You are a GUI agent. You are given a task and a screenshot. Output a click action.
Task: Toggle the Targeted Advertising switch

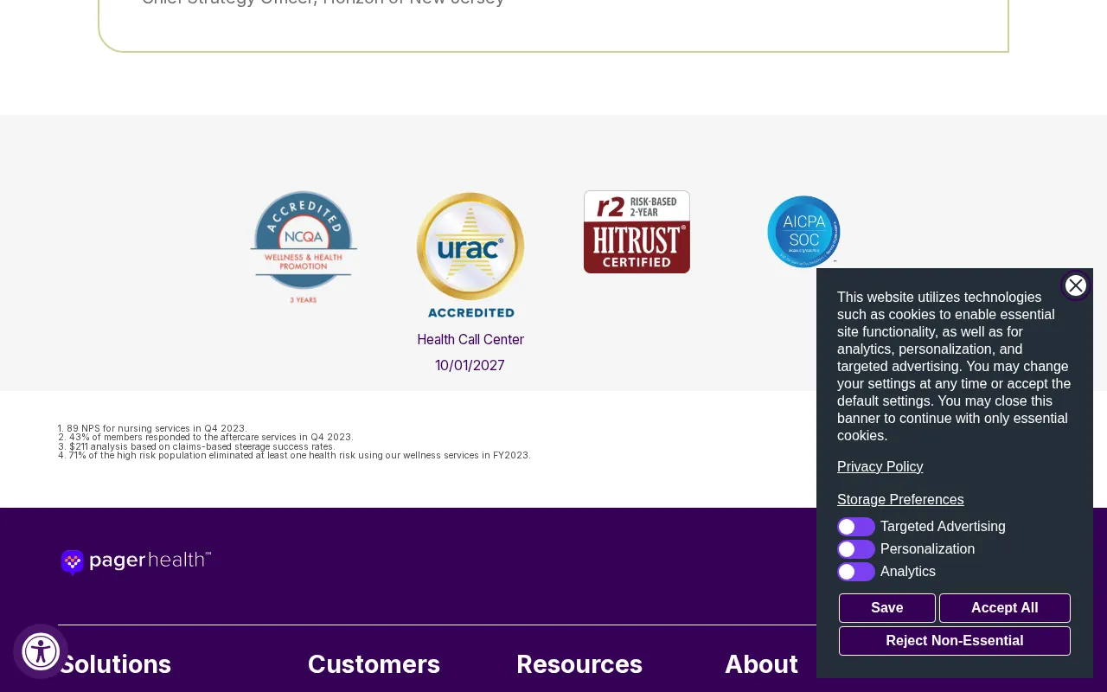pyautogui.click(x=856, y=527)
